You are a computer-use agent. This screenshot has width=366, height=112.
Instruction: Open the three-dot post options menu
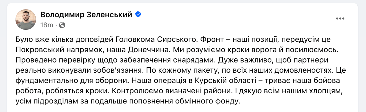pyautogui.click(x=340, y=18)
